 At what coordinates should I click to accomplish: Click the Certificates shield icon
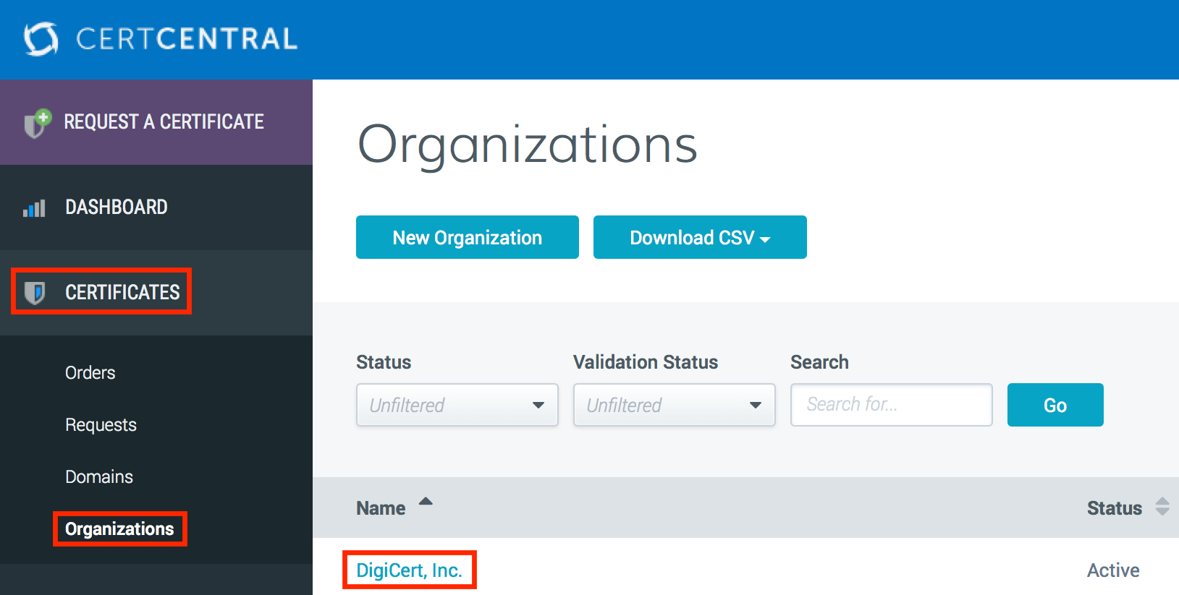(x=35, y=292)
